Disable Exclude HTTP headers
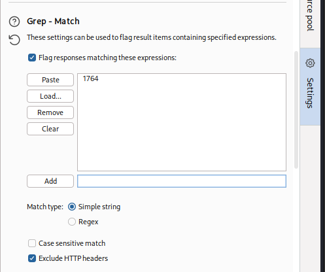The image size is (325, 272). click(32, 258)
